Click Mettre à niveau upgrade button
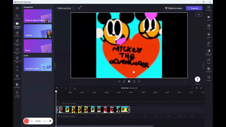The width and height of the screenshot is (226, 127). click(174, 8)
